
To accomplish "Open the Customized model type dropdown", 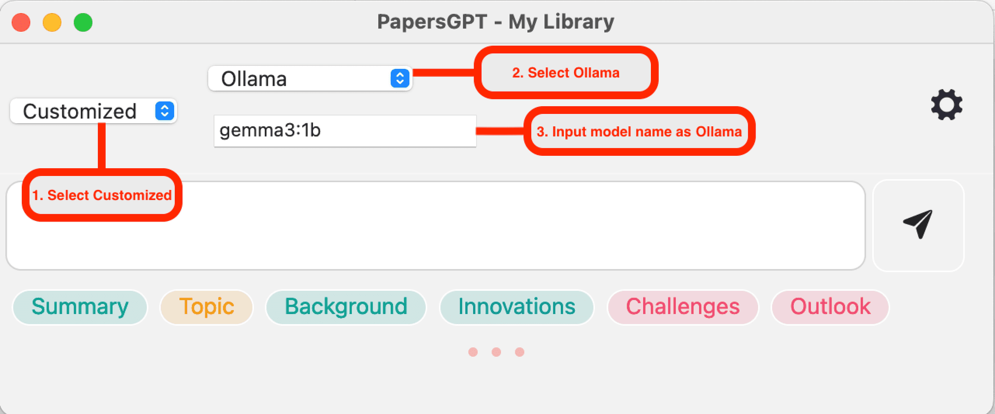I will click(x=93, y=111).
